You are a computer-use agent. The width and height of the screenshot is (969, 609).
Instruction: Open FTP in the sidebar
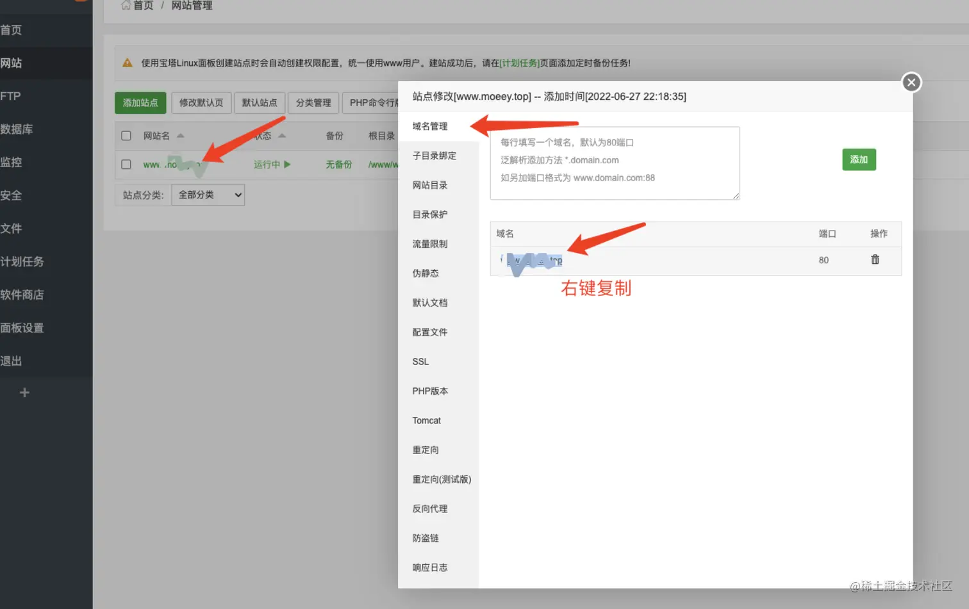click(46, 96)
